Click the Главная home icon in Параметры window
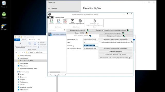Image resolution: width=165 pixels, height=92 pixels. [49, 8]
